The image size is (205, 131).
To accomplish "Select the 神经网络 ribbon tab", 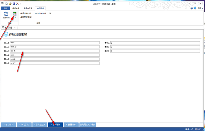I will [x=40, y=8].
